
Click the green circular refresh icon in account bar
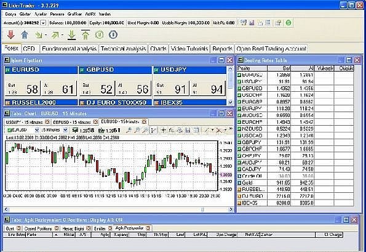coord(288,23)
